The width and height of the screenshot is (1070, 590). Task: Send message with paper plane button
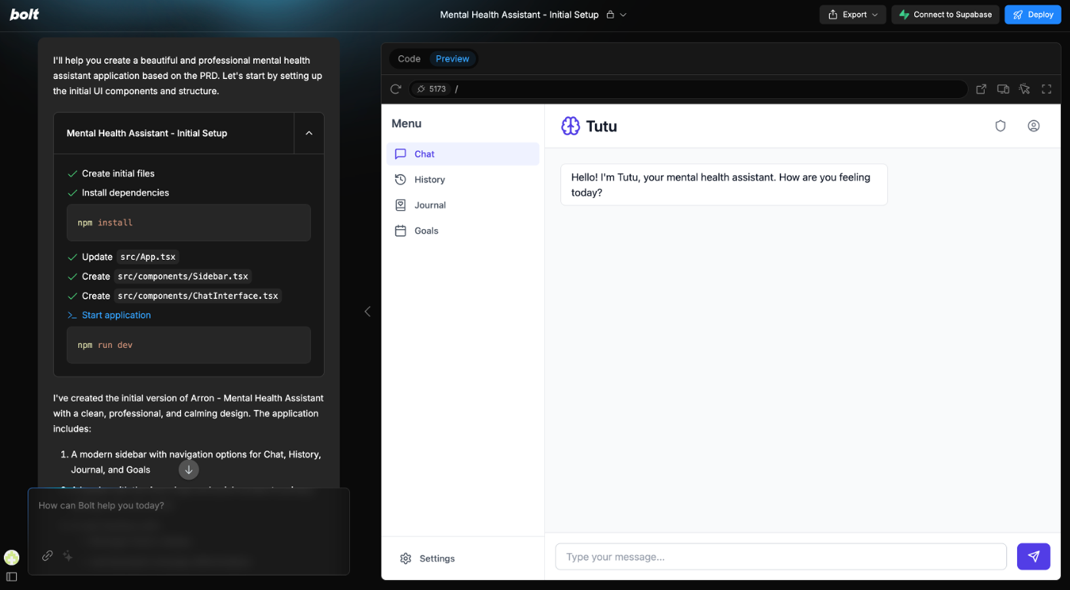tap(1033, 556)
